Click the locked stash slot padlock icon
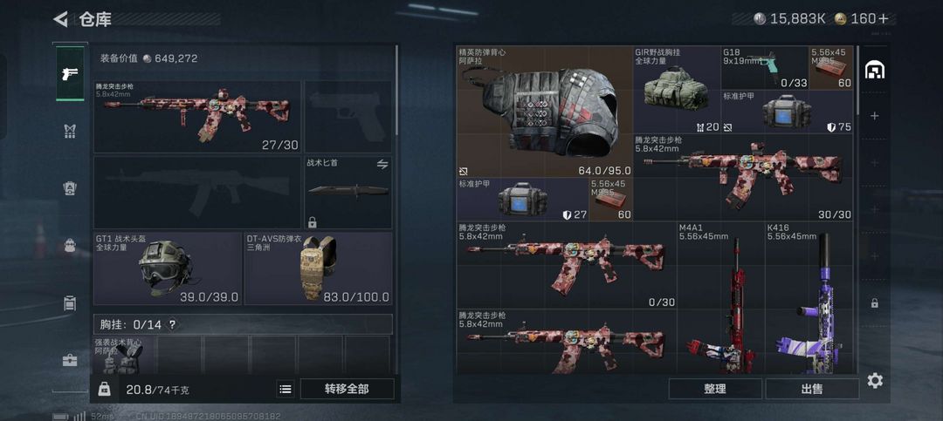Image resolution: width=943 pixels, height=421 pixels. point(874,303)
